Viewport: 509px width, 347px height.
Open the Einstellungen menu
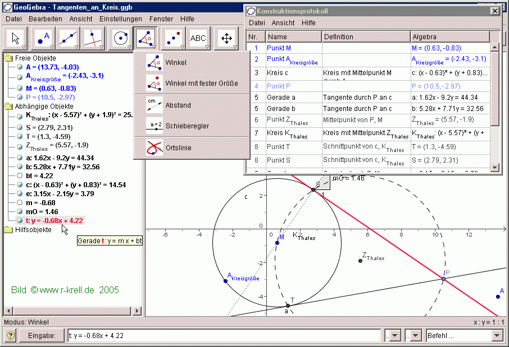click(121, 18)
